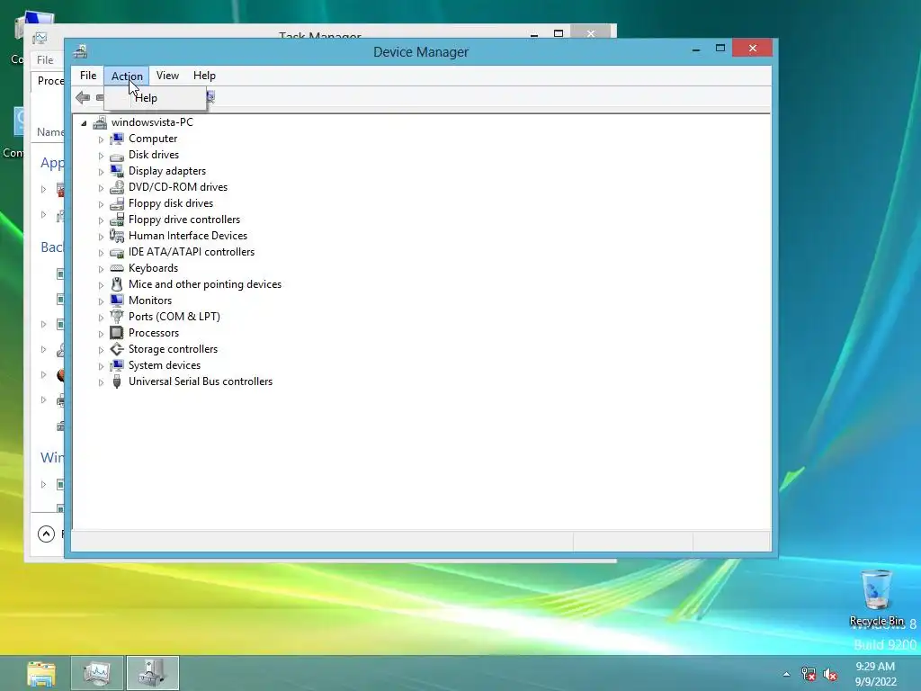Click the Human Interface Devices icon

tap(117, 236)
